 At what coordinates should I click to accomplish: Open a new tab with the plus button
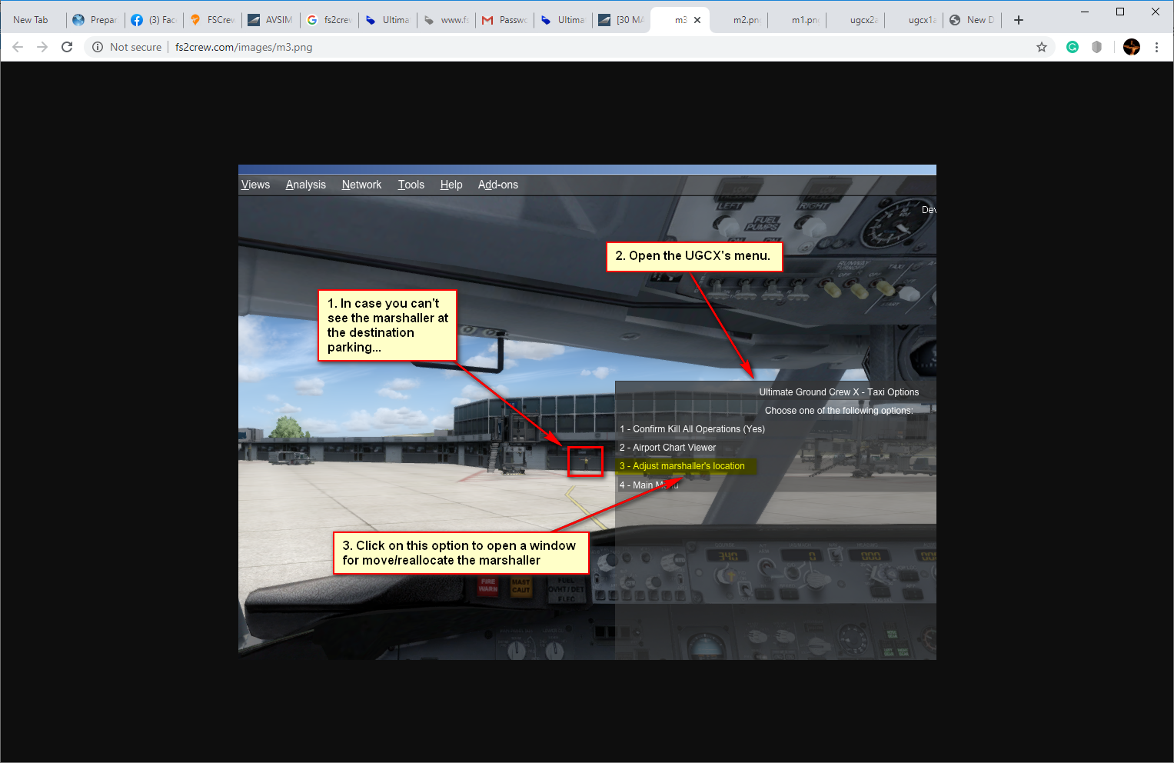tap(1019, 20)
